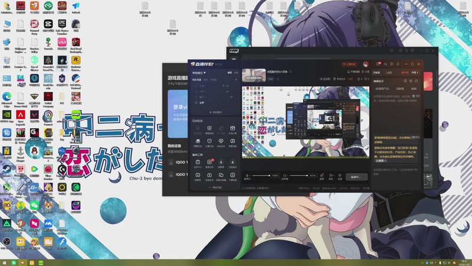The image size is (472, 266).
Task: Open the WeChat desktop icon
Action: coord(34,207)
